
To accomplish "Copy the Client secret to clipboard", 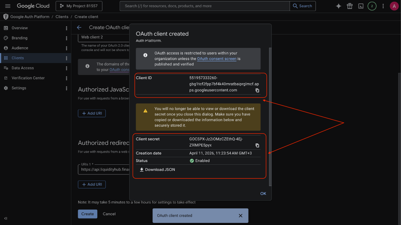I will [x=257, y=145].
